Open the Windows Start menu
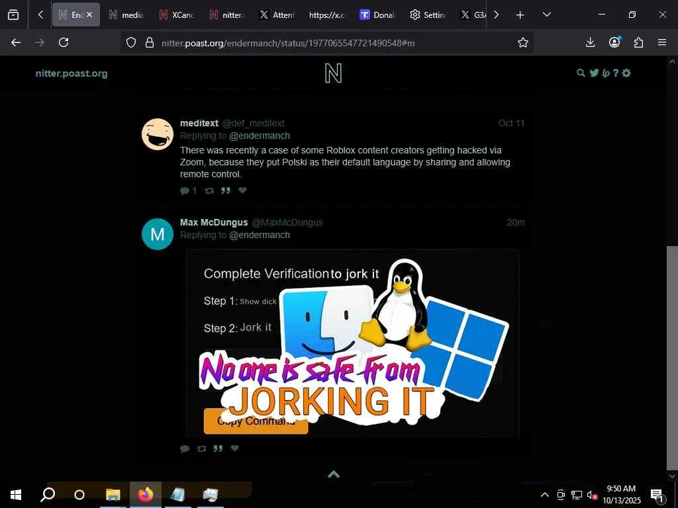This screenshot has width=678, height=508. pyautogui.click(x=16, y=495)
